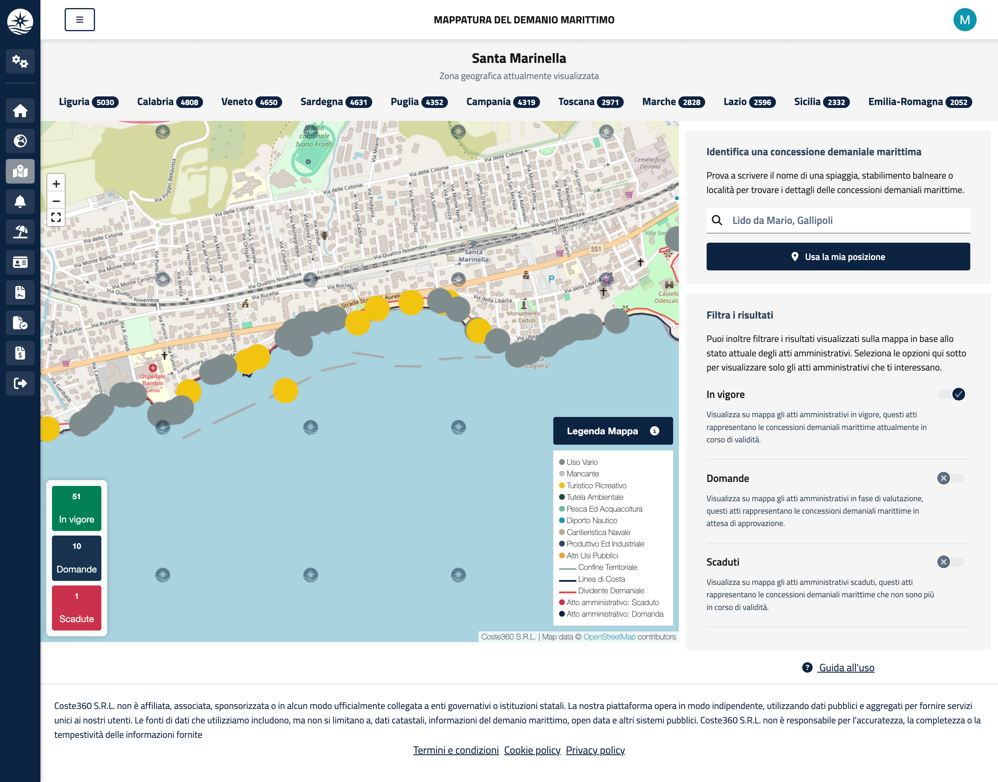The image size is (998, 782).
Task: Click the 51 In vigore counter card
Action: point(77,508)
